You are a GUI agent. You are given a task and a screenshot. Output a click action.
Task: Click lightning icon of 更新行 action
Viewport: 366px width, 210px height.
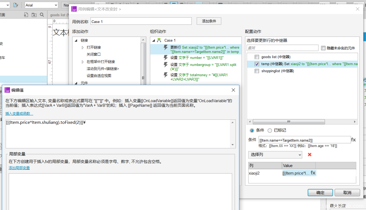166,47
